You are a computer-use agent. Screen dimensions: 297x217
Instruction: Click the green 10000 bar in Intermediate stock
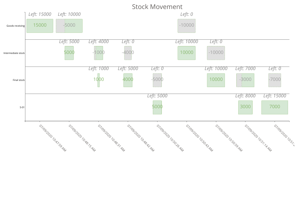pos(187,53)
